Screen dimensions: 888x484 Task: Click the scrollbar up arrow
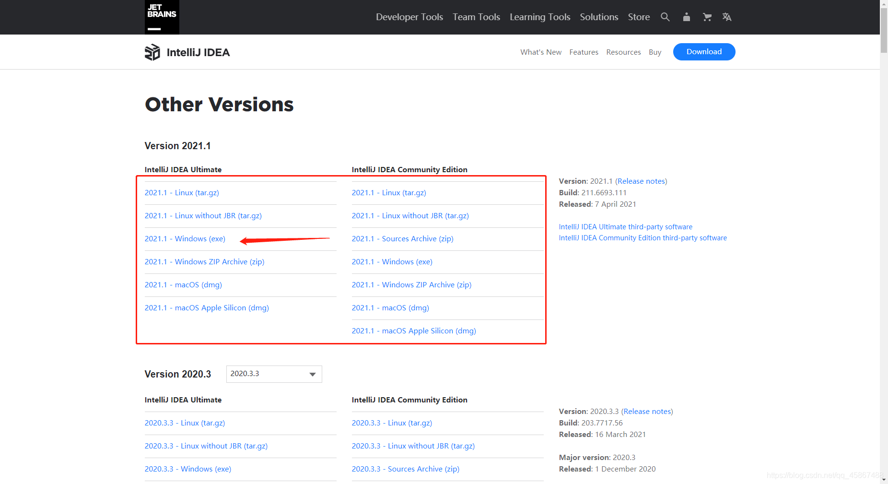point(884,3)
